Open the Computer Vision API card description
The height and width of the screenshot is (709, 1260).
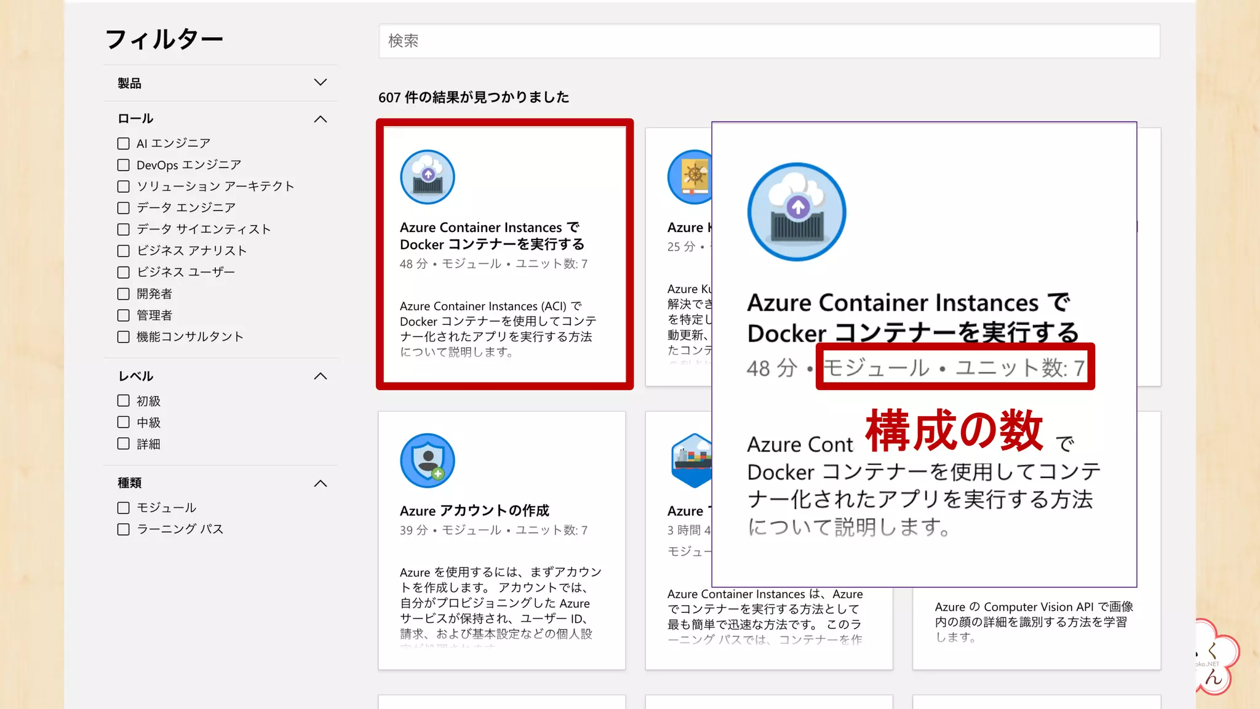coord(1034,622)
